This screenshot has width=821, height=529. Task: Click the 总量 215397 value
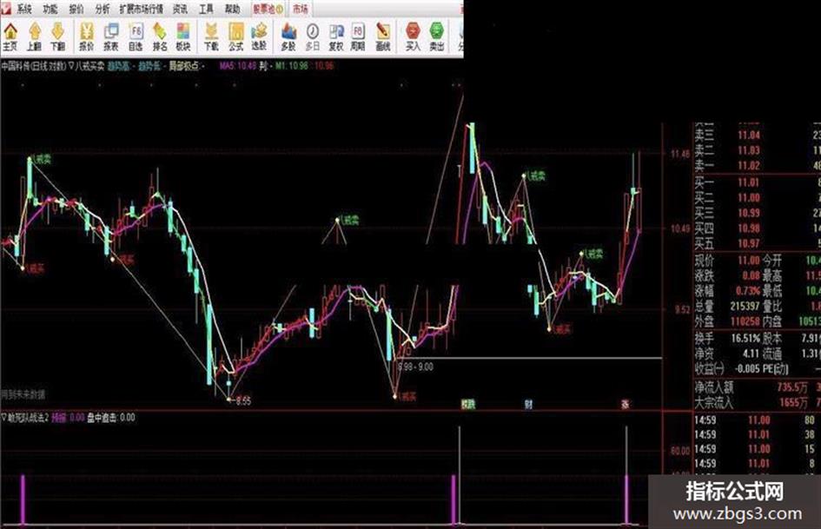745,306
